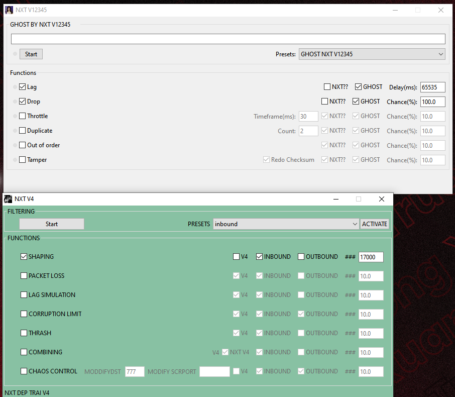Click the PACKET LOSS value field

(371, 276)
